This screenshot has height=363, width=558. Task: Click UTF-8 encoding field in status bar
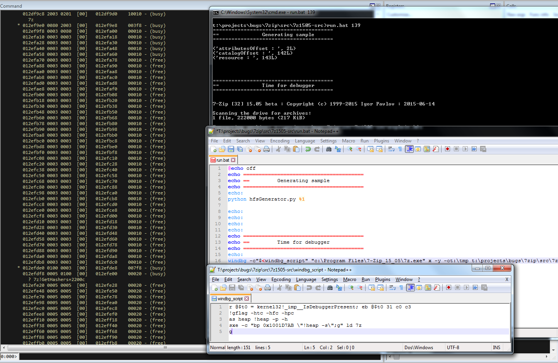click(453, 348)
